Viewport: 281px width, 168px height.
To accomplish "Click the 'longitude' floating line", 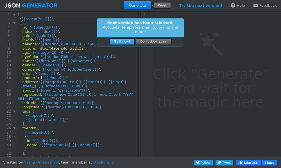I will [x=63, y=107].
